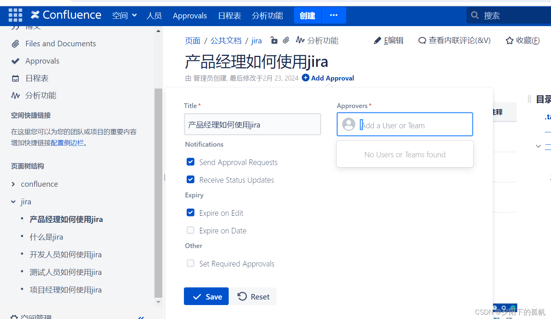
Task: Click the sidebar scrollbar down arrow
Action: 158,302
